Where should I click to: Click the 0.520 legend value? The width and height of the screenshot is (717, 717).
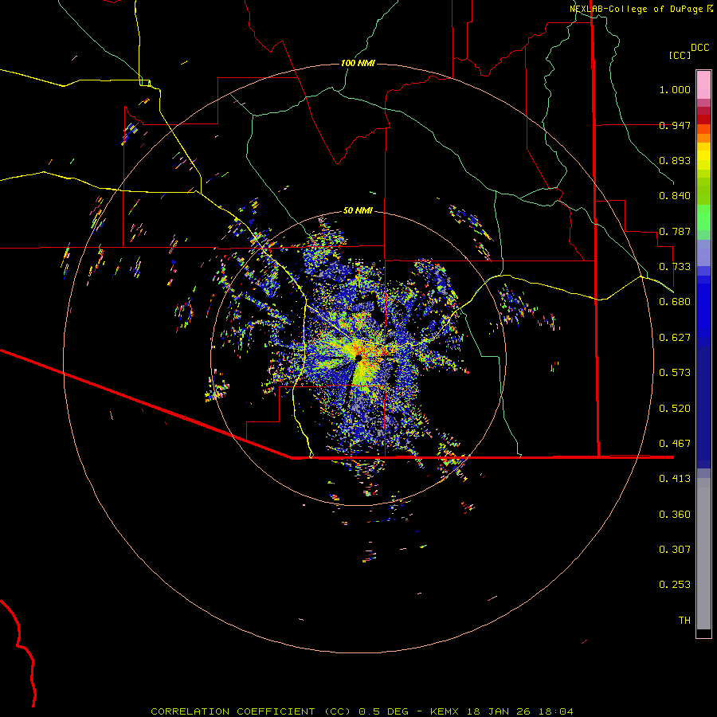point(675,409)
